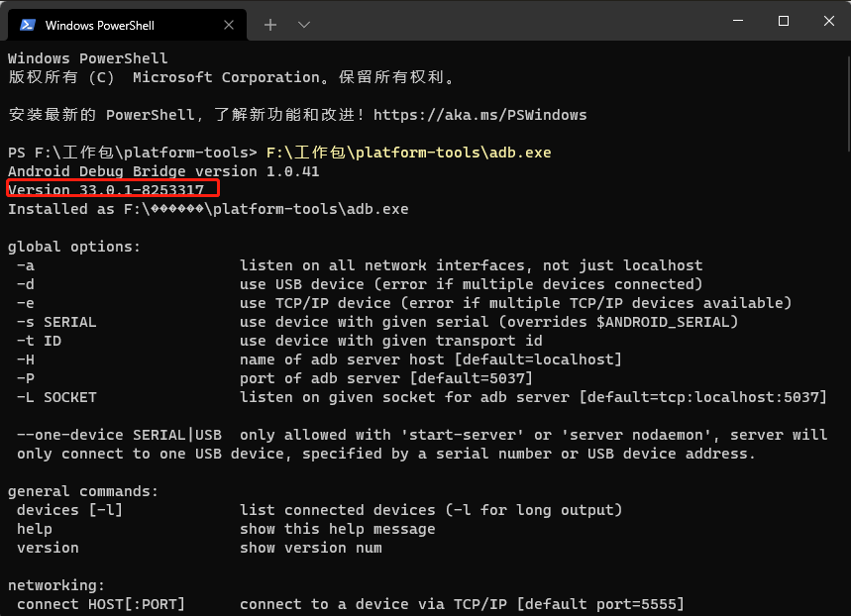Open a new terminal tab
The width and height of the screenshot is (851, 616).
click(270, 24)
